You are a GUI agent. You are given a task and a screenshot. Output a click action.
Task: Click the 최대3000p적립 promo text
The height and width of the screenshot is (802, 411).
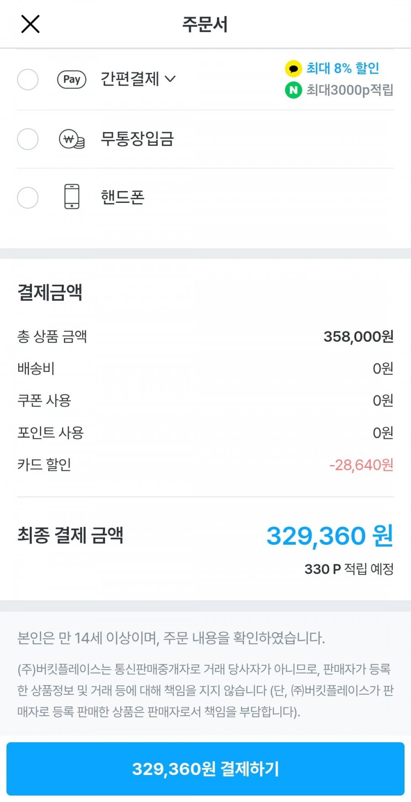[350, 90]
